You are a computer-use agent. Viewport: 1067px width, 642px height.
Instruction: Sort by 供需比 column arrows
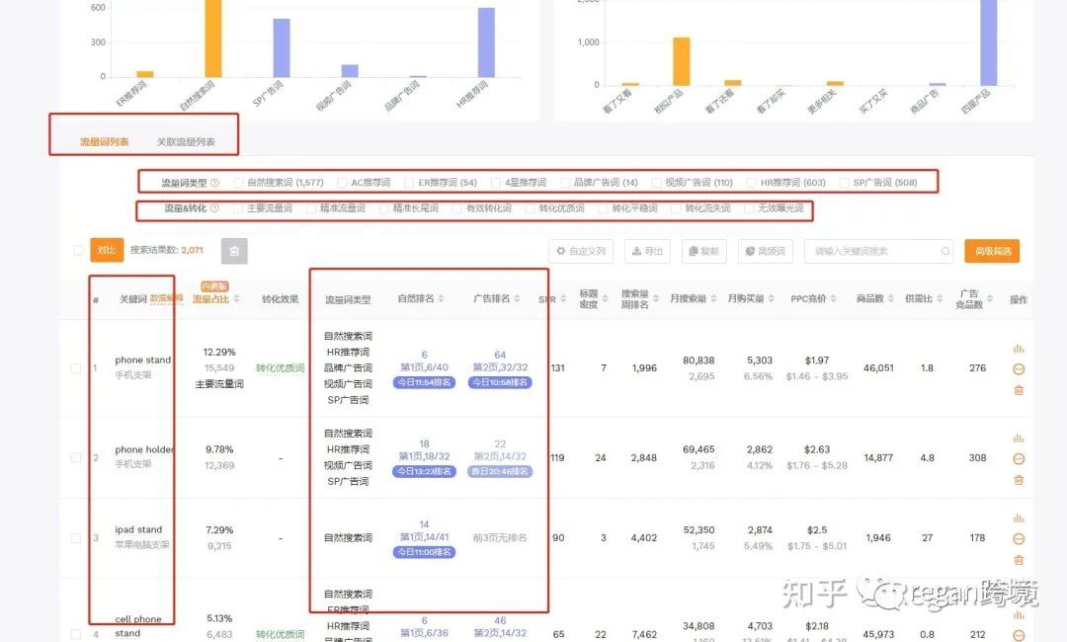tap(940, 298)
